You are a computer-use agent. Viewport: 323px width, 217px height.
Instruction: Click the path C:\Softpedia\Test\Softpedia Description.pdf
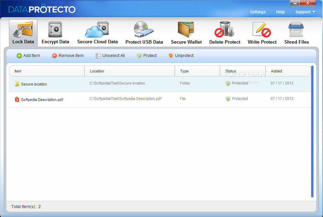[125, 99]
